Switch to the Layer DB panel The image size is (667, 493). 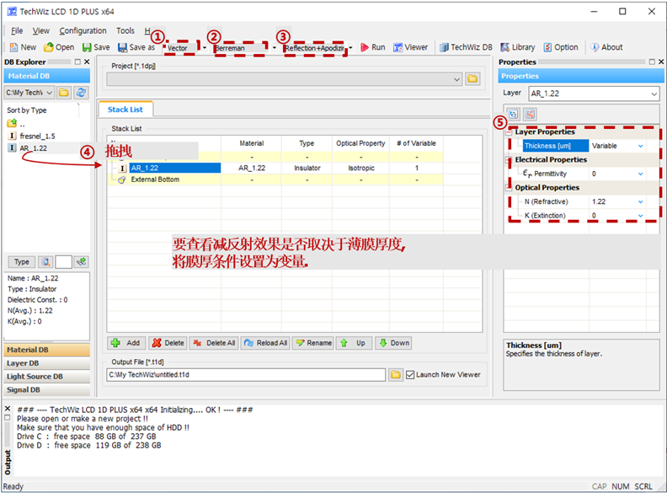tap(47, 363)
